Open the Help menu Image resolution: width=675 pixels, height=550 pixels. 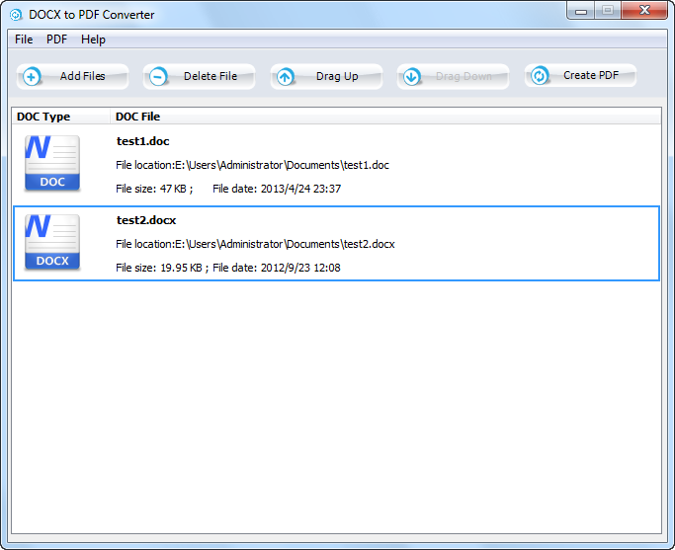tap(93, 39)
